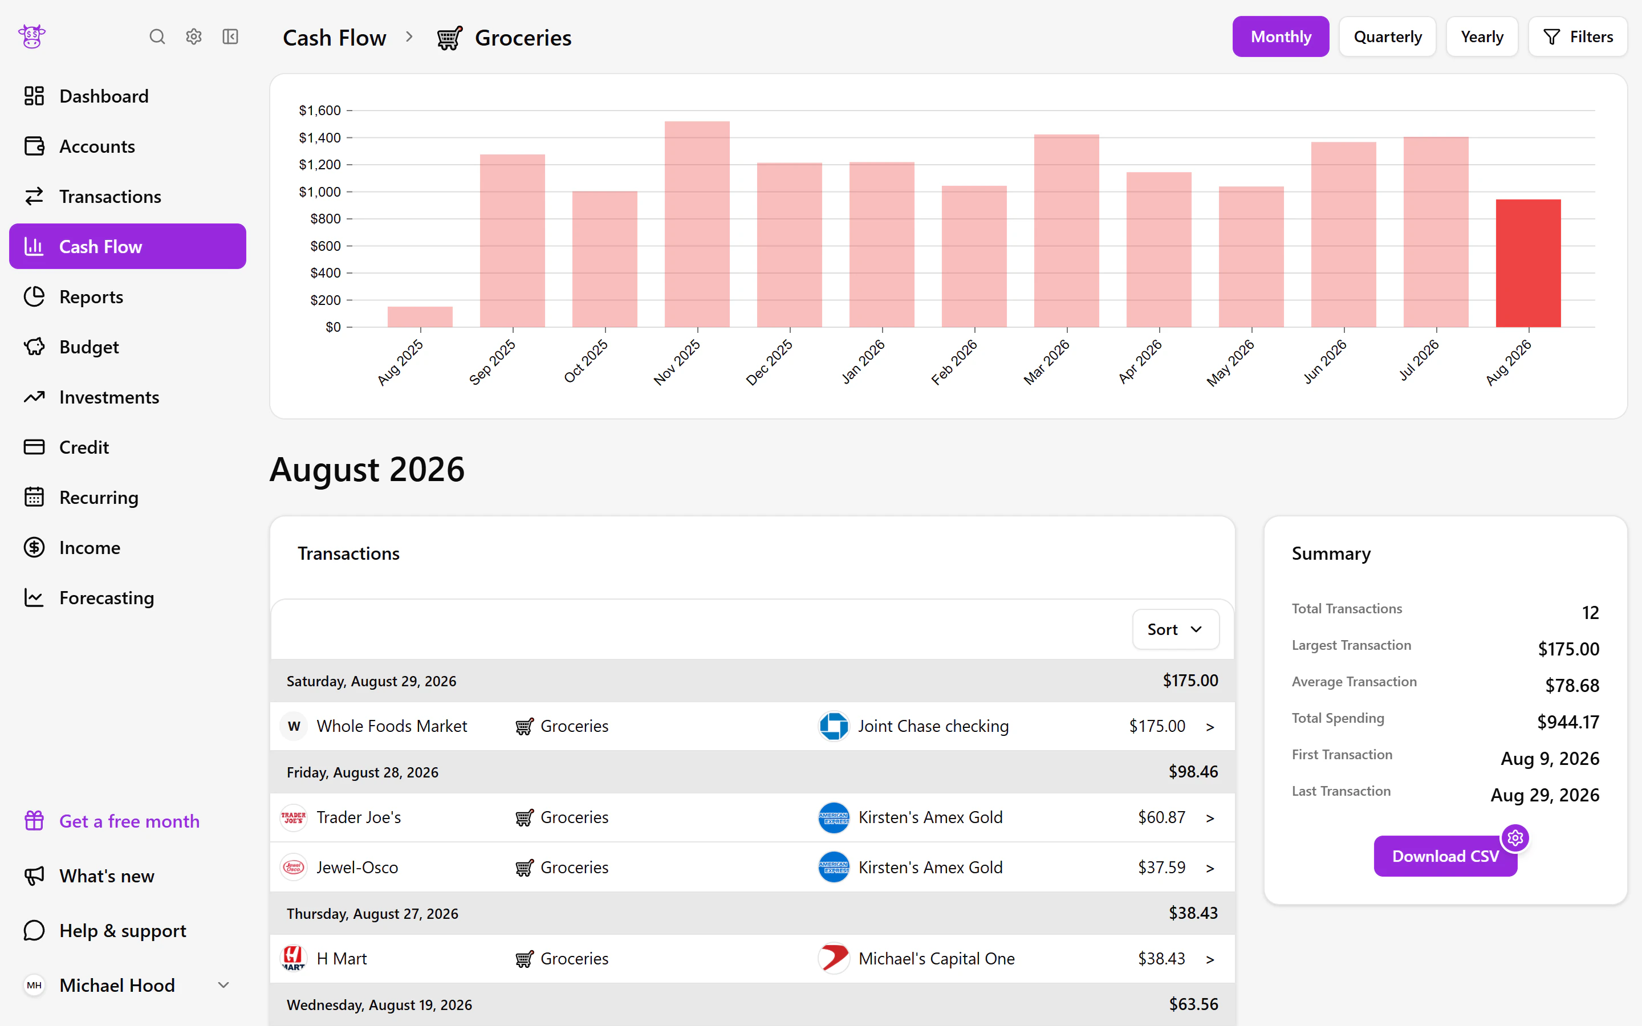Click the Saturday, August 29, 2026 header
The width and height of the screenshot is (1642, 1026).
tap(752, 681)
